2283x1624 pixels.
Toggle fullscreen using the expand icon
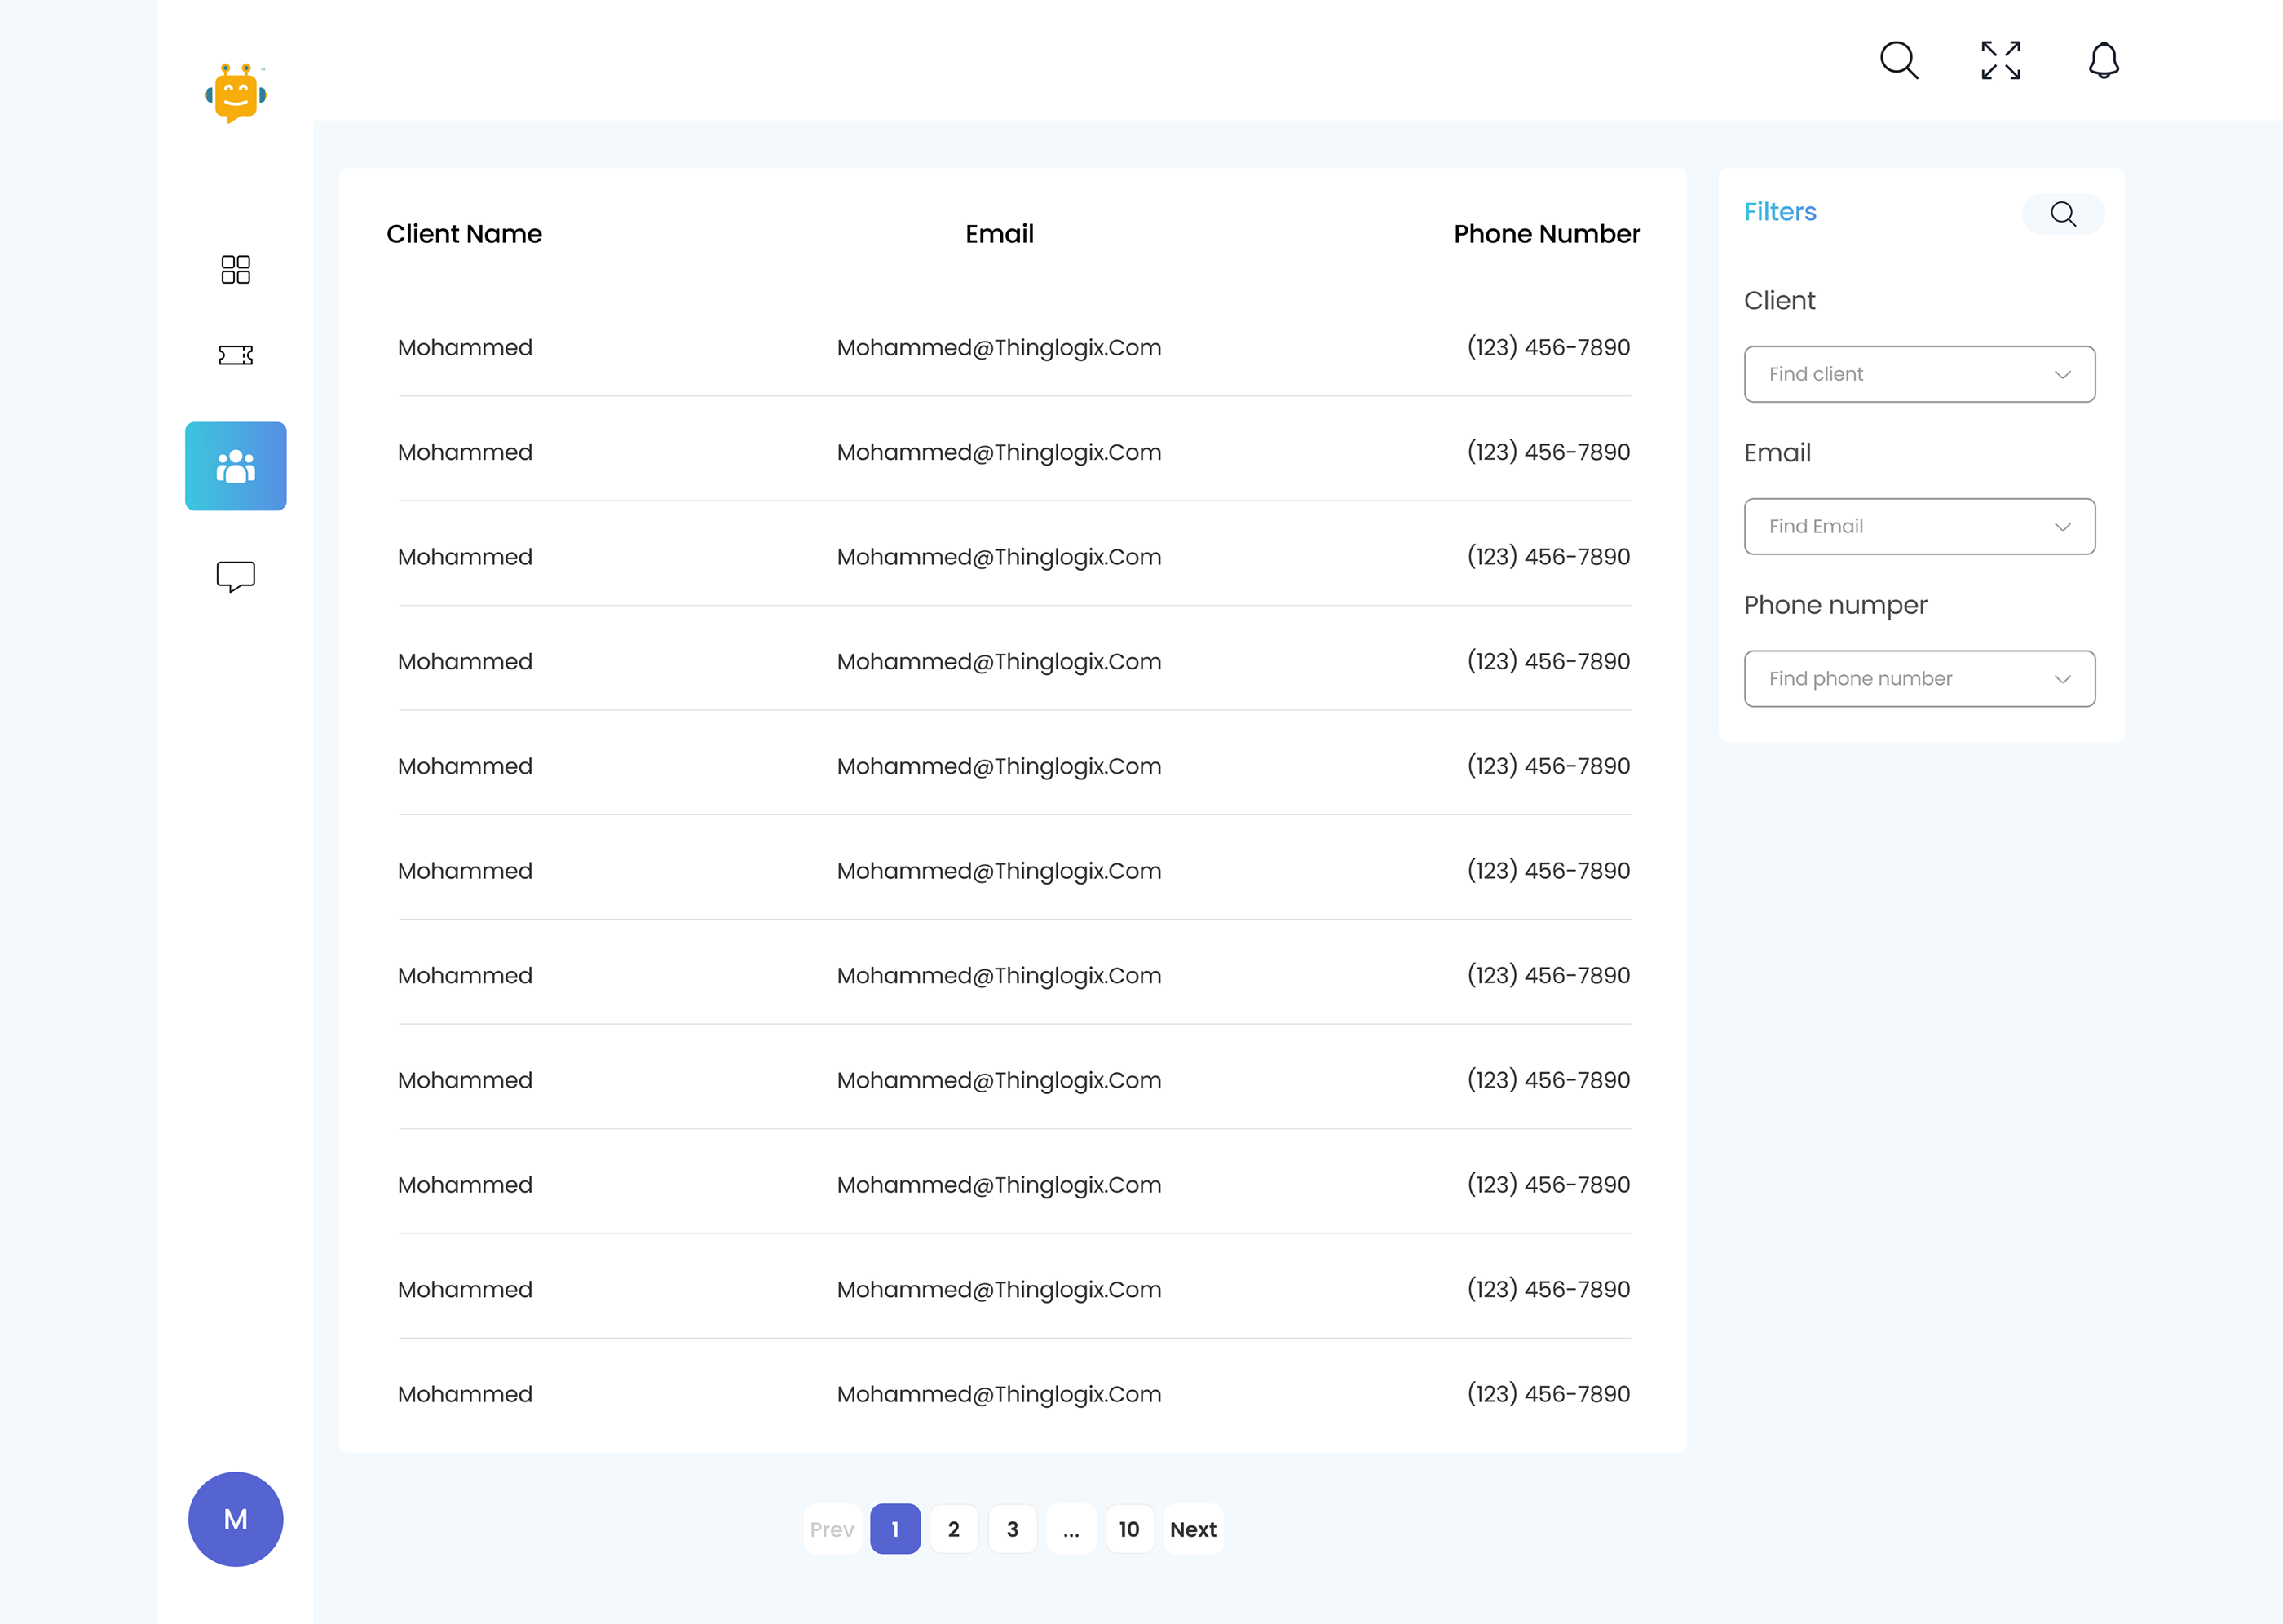coord(2000,61)
